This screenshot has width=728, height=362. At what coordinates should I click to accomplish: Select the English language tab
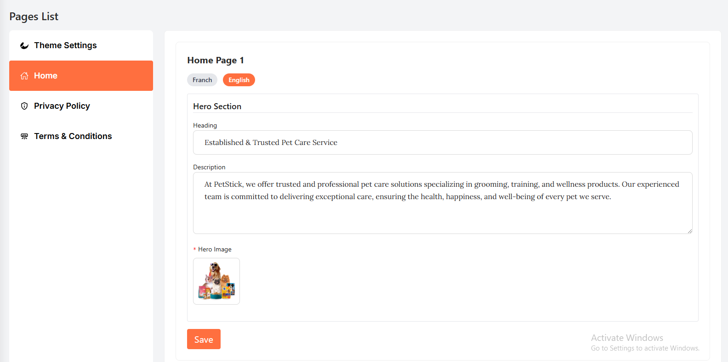click(239, 80)
